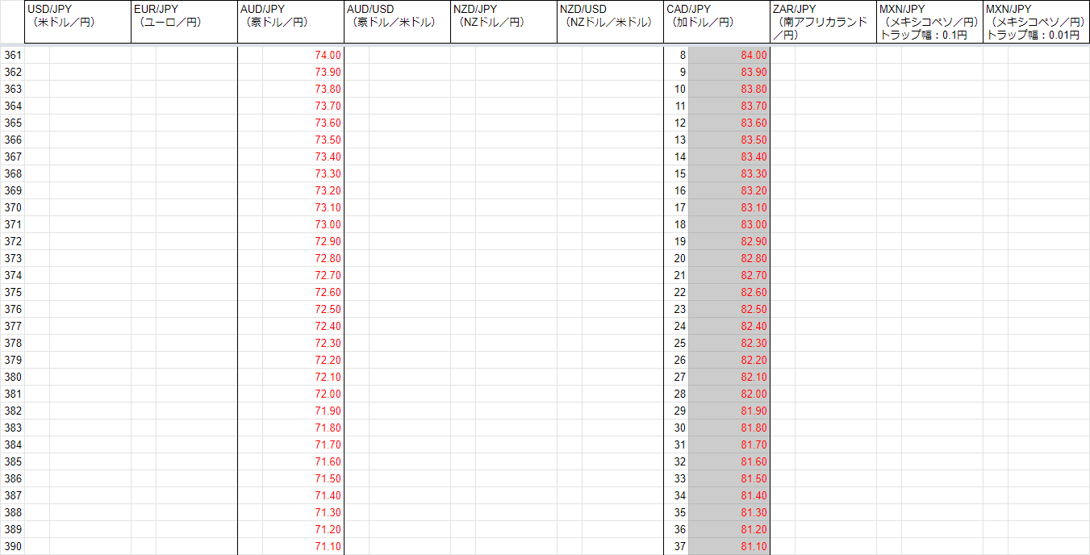
Task: Click the AUD/JPY header cell
Action: pyautogui.click(x=290, y=22)
